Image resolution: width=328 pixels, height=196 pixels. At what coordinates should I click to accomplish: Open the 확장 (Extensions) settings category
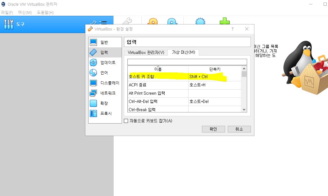coord(105,103)
